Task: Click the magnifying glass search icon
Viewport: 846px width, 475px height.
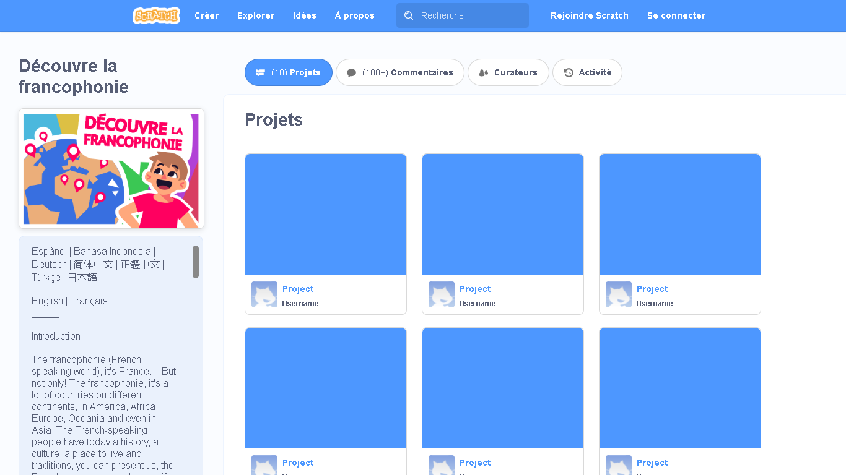Action: pos(409,15)
